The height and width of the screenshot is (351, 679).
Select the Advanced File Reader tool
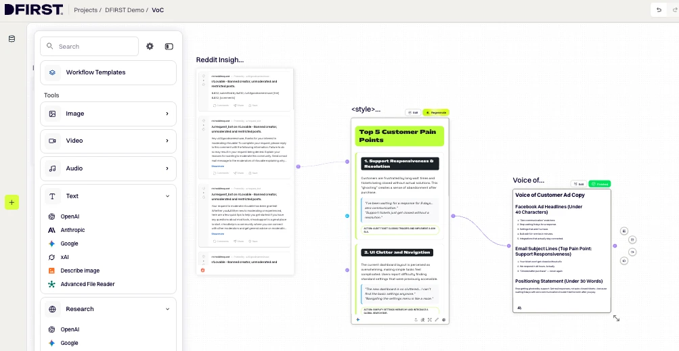[87, 284]
